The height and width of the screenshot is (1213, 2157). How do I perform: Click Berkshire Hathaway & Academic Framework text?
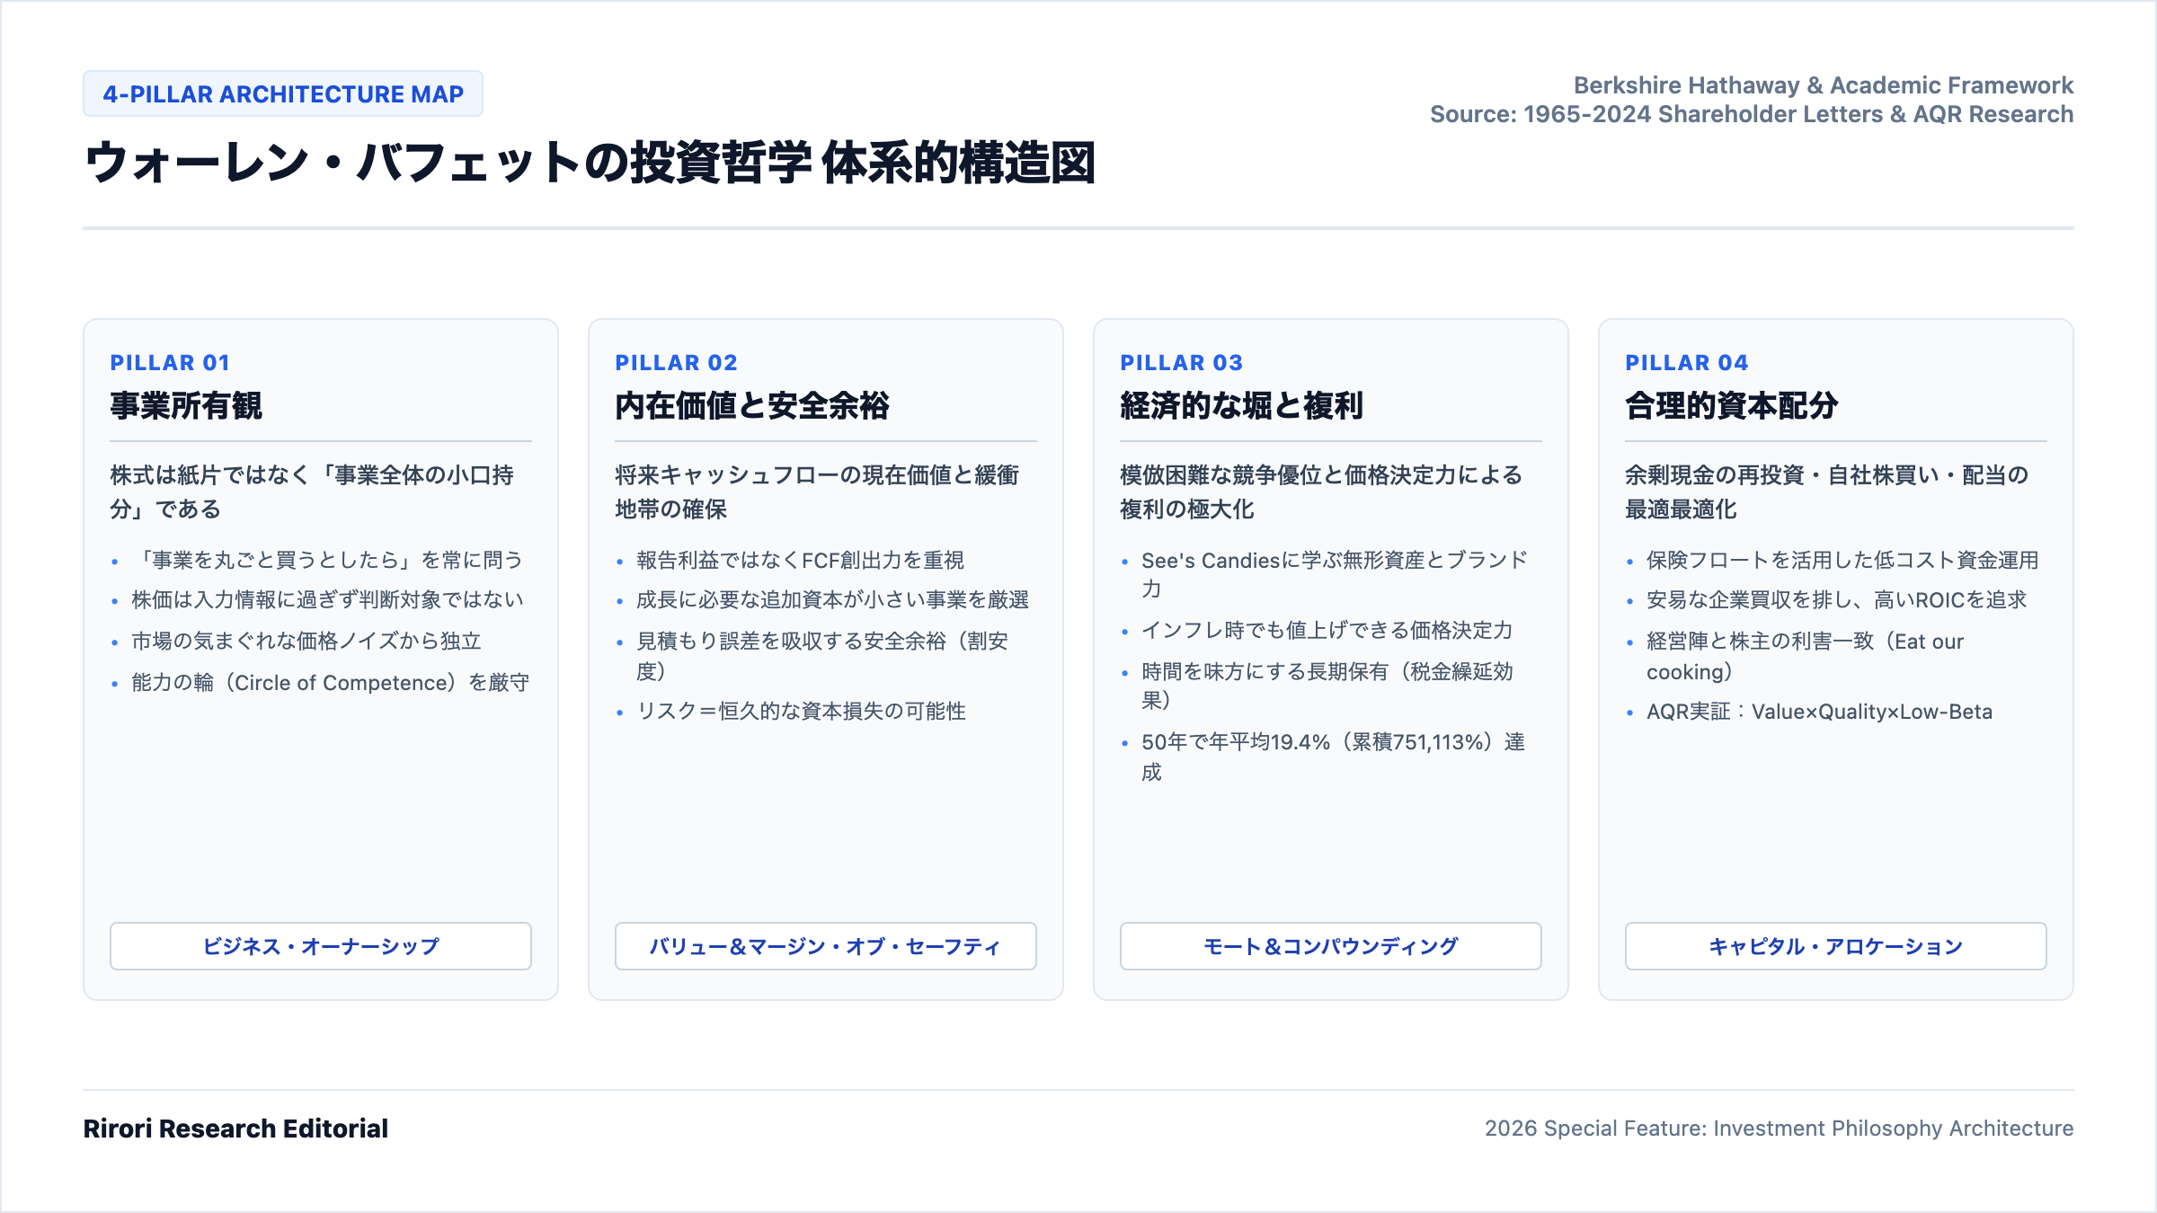point(1824,85)
